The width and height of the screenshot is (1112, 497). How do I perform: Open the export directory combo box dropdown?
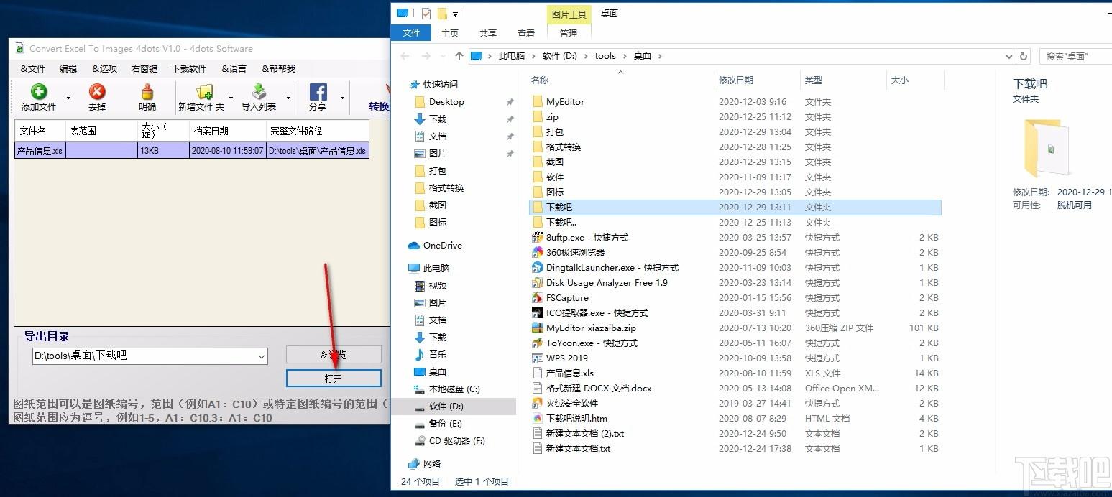[261, 356]
